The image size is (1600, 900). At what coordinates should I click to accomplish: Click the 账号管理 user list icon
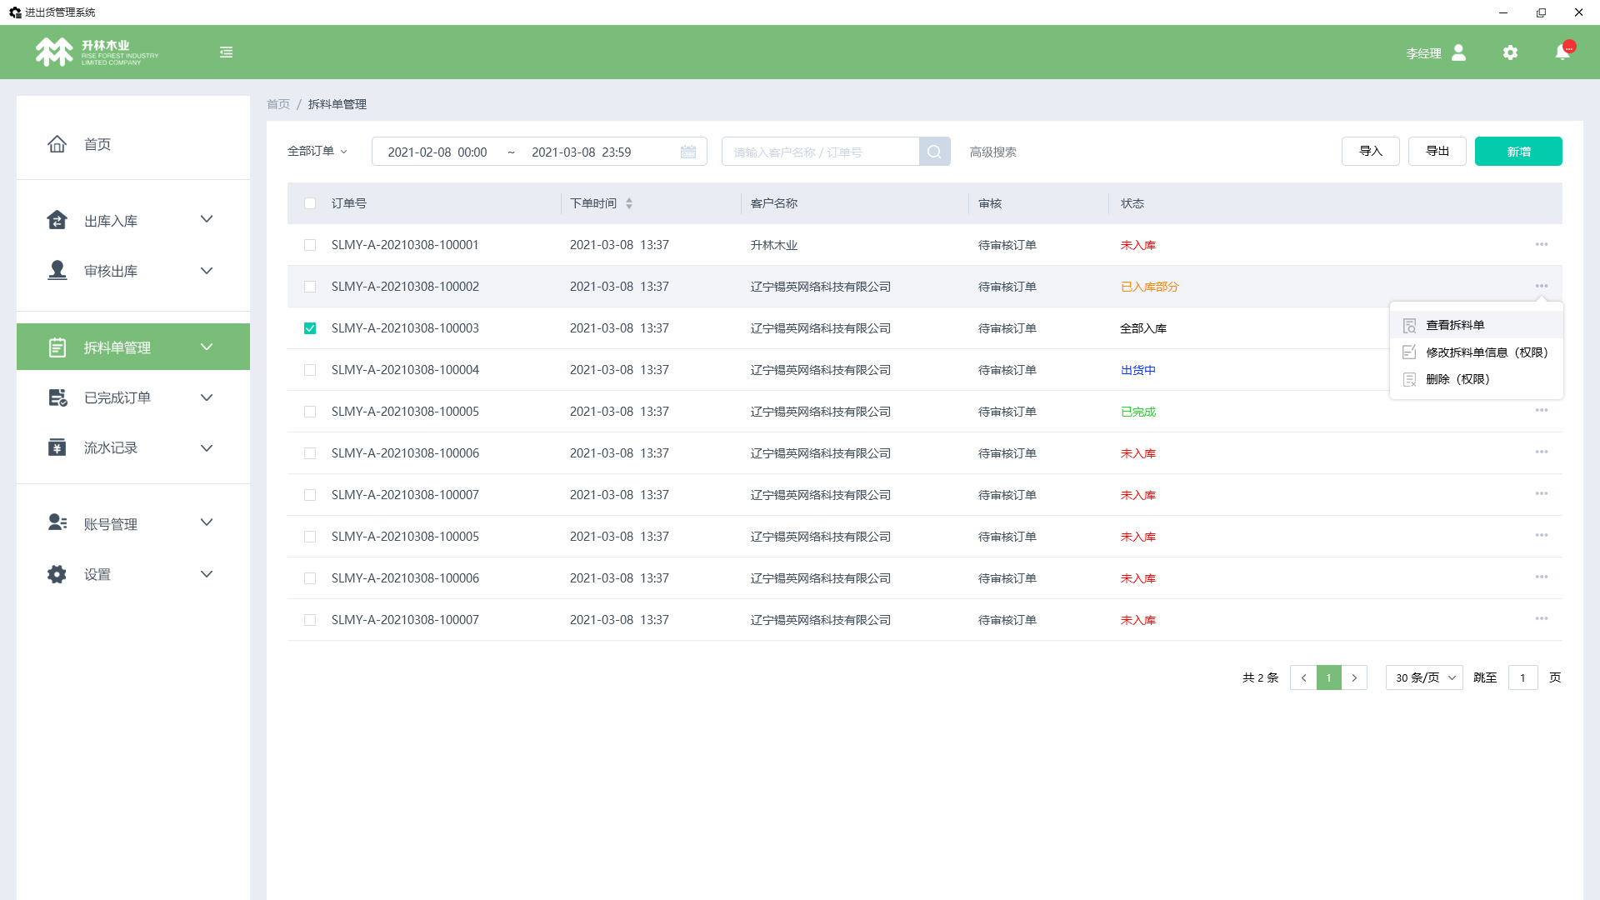click(x=57, y=522)
